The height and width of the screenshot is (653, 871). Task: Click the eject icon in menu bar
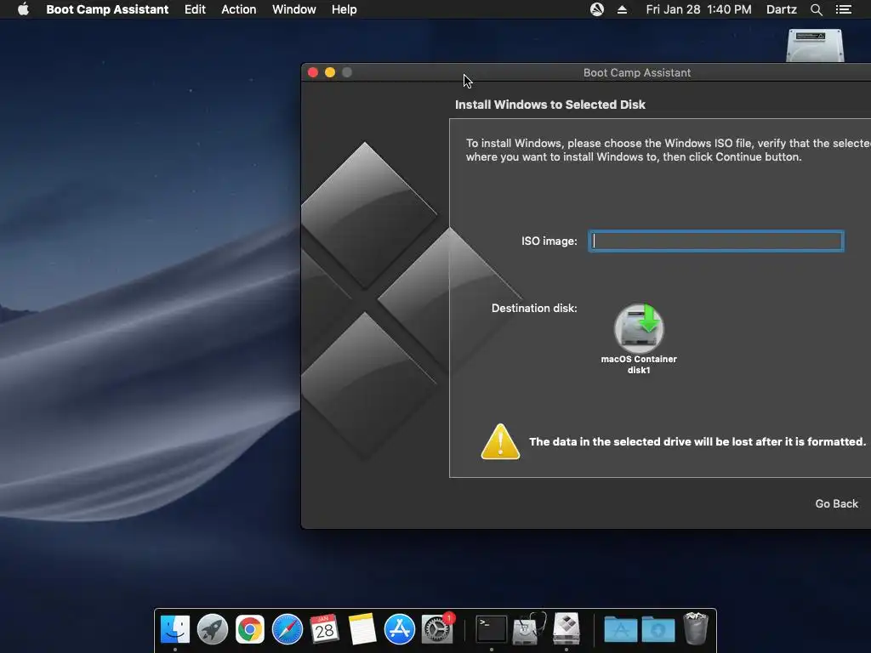click(622, 9)
